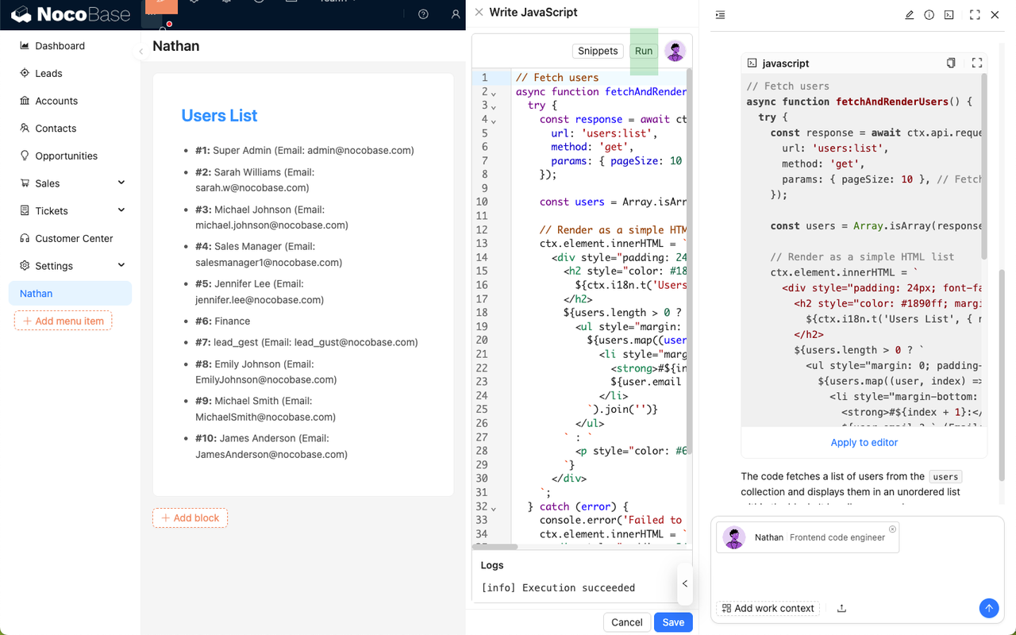Click the code editor vertical scrollbar
The height and width of the screenshot is (635, 1016).
point(689,262)
